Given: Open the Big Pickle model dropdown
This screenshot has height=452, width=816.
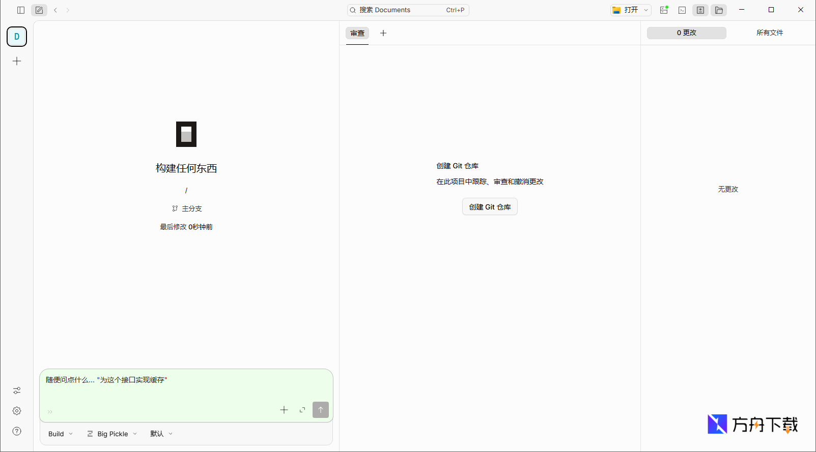Looking at the screenshot, I should (x=112, y=434).
